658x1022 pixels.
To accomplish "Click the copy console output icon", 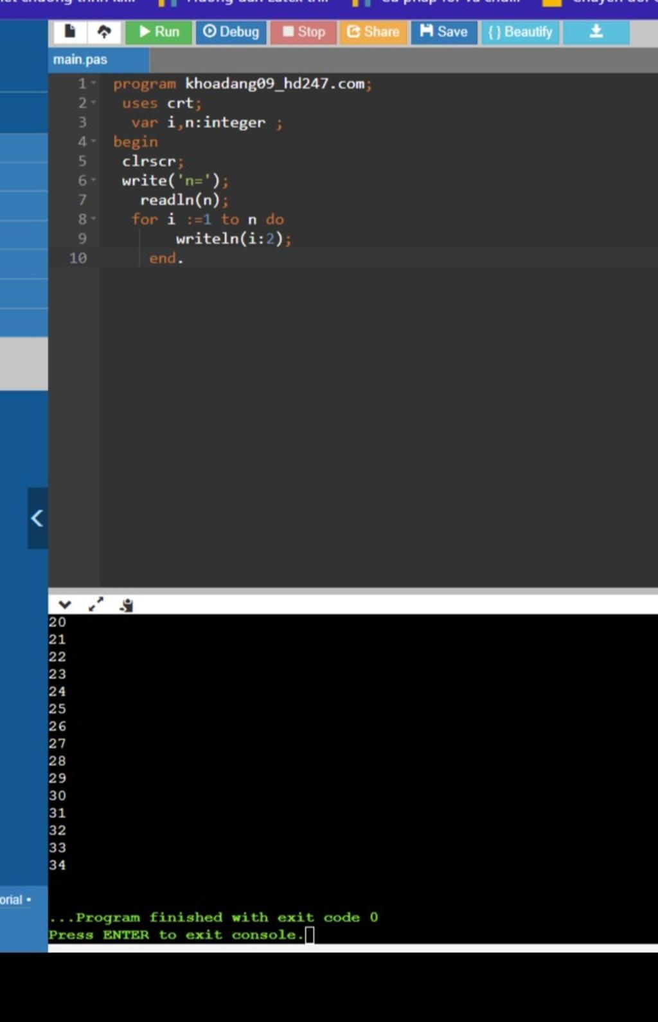I will point(127,605).
